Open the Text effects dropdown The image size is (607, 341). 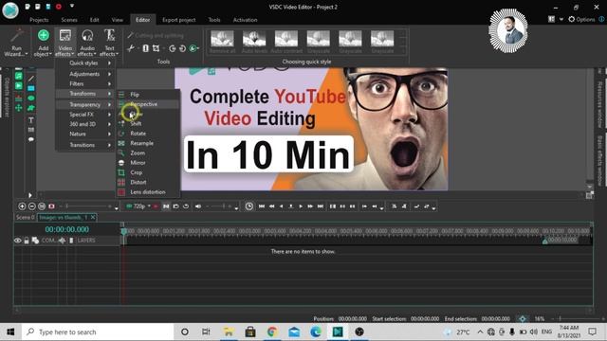[x=109, y=43]
